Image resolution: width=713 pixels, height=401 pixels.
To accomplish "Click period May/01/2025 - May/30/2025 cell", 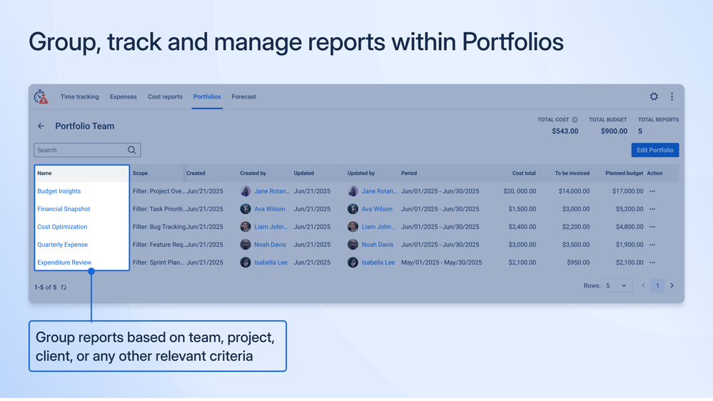I will coord(442,263).
